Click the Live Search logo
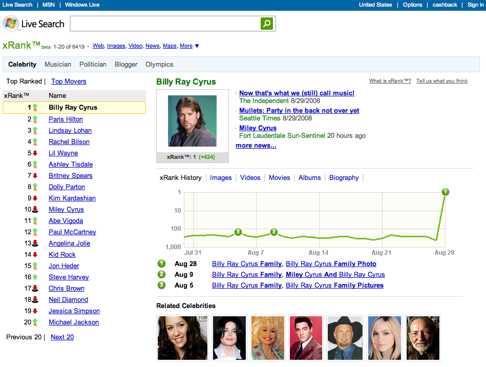This screenshot has height=367, width=486. 34,24
